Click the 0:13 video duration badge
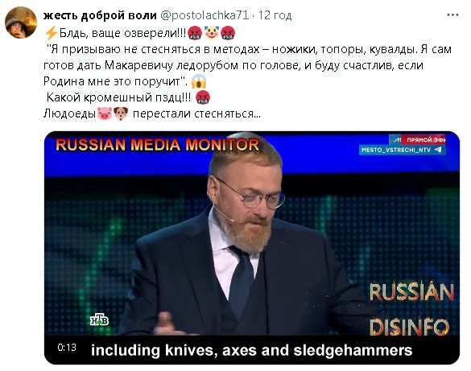This screenshot has height=371, width=471. click(67, 348)
